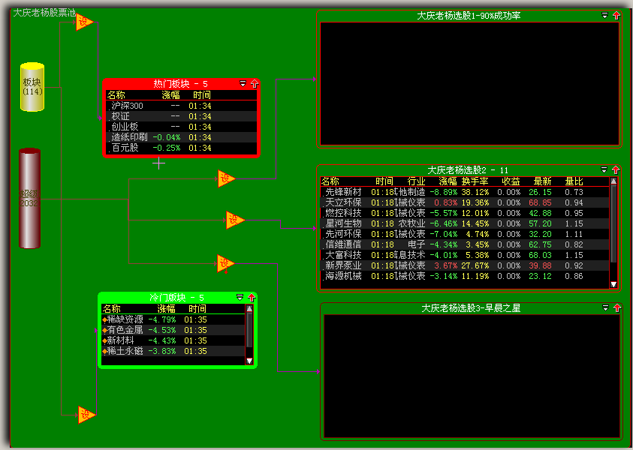The image size is (633, 450).
Task: Open dropdown menu icon on 冷门板块 panel
Action: (x=240, y=298)
